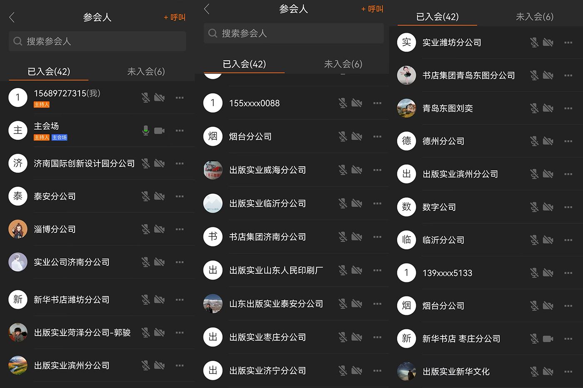Select participant 出版实业菏泽分公司-郭骏
The height and width of the screenshot is (388, 583).
[82, 333]
